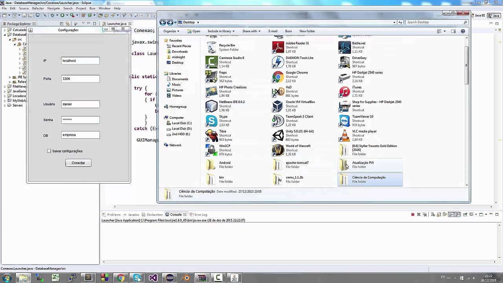
Task: Open the Navigate menu in Eclipse
Action: click(x=53, y=8)
